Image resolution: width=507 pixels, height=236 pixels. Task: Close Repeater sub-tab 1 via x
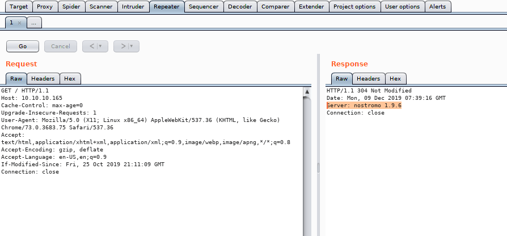19,23
